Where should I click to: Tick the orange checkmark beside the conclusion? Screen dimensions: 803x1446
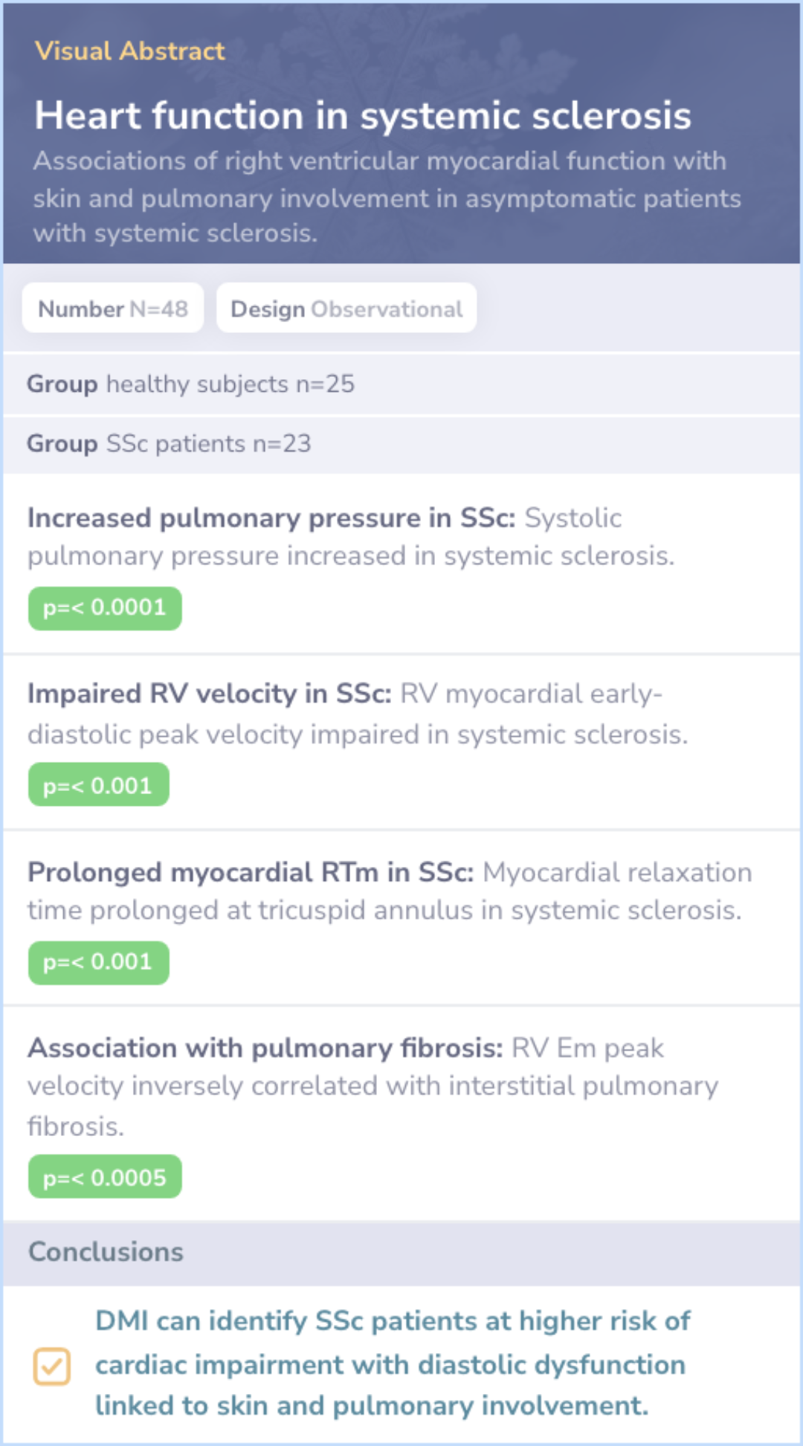pyautogui.click(x=51, y=1366)
